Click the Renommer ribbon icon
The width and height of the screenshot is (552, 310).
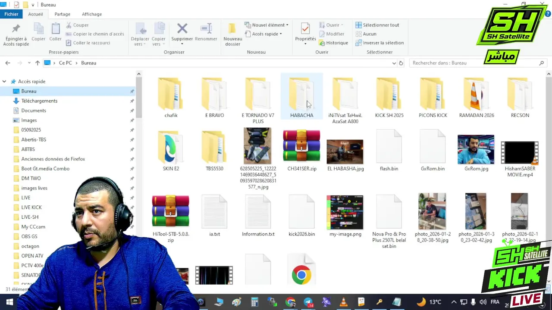(206, 33)
